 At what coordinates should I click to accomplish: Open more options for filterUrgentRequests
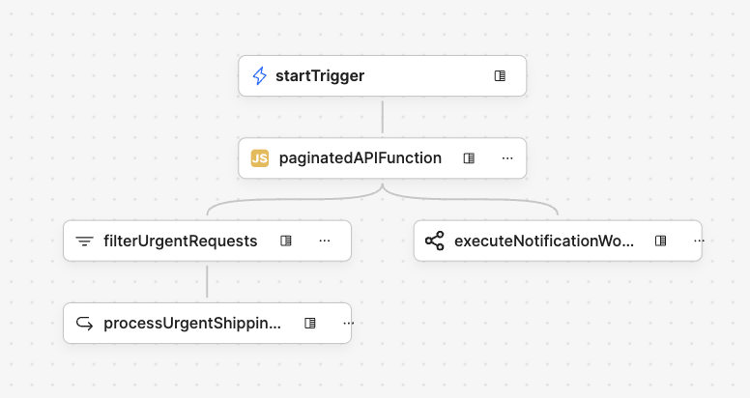(x=325, y=241)
